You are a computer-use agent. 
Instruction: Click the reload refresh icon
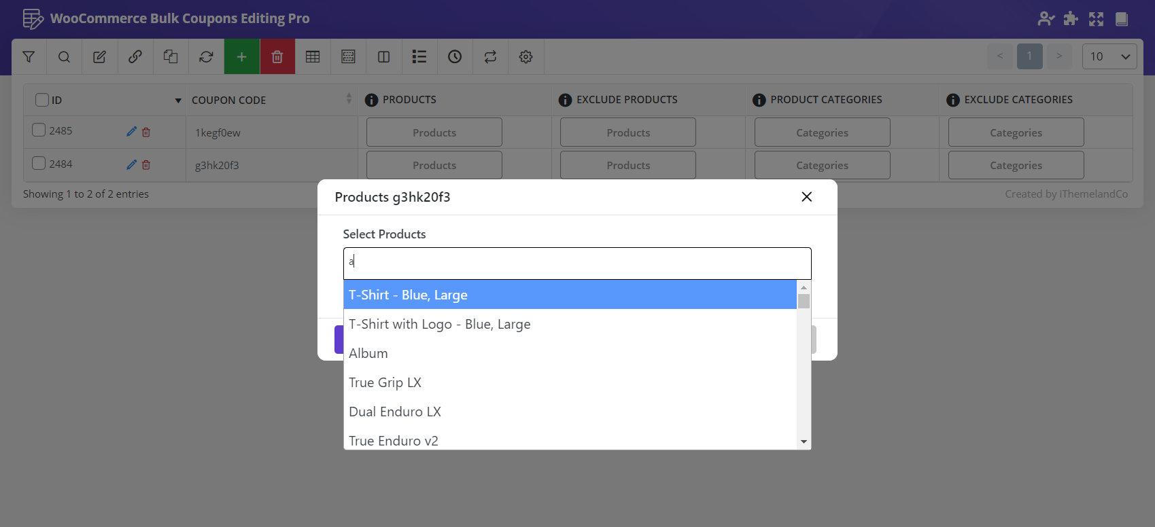pos(206,57)
